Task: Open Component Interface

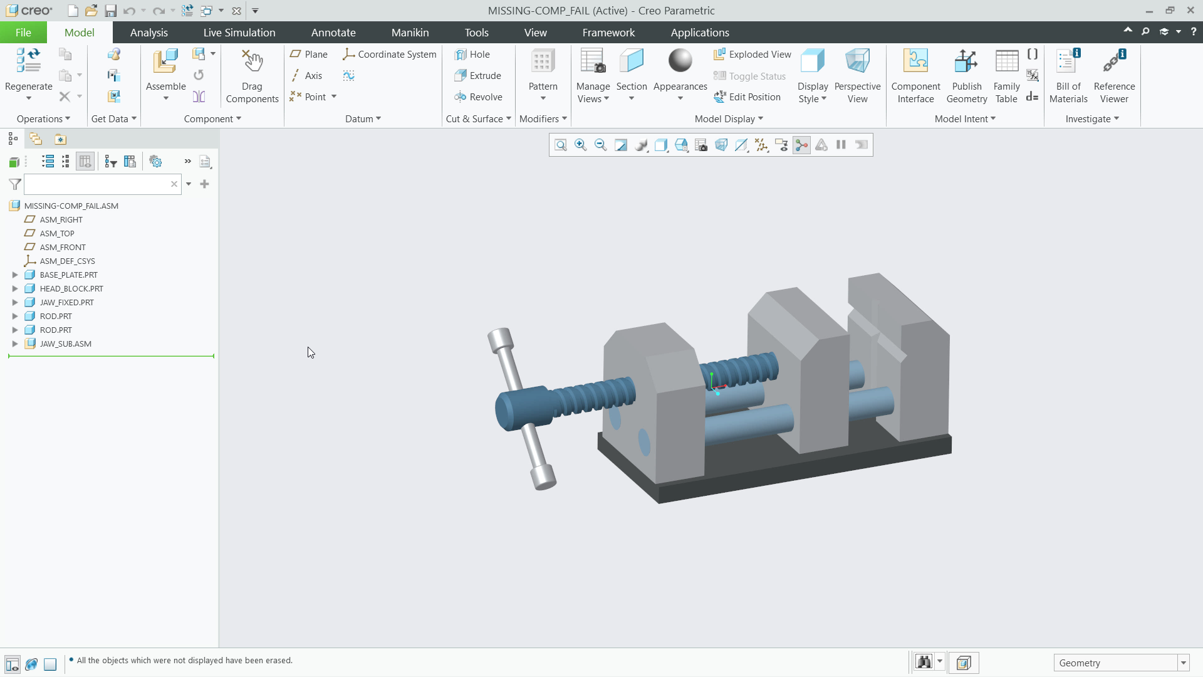Action: click(915, 76)
